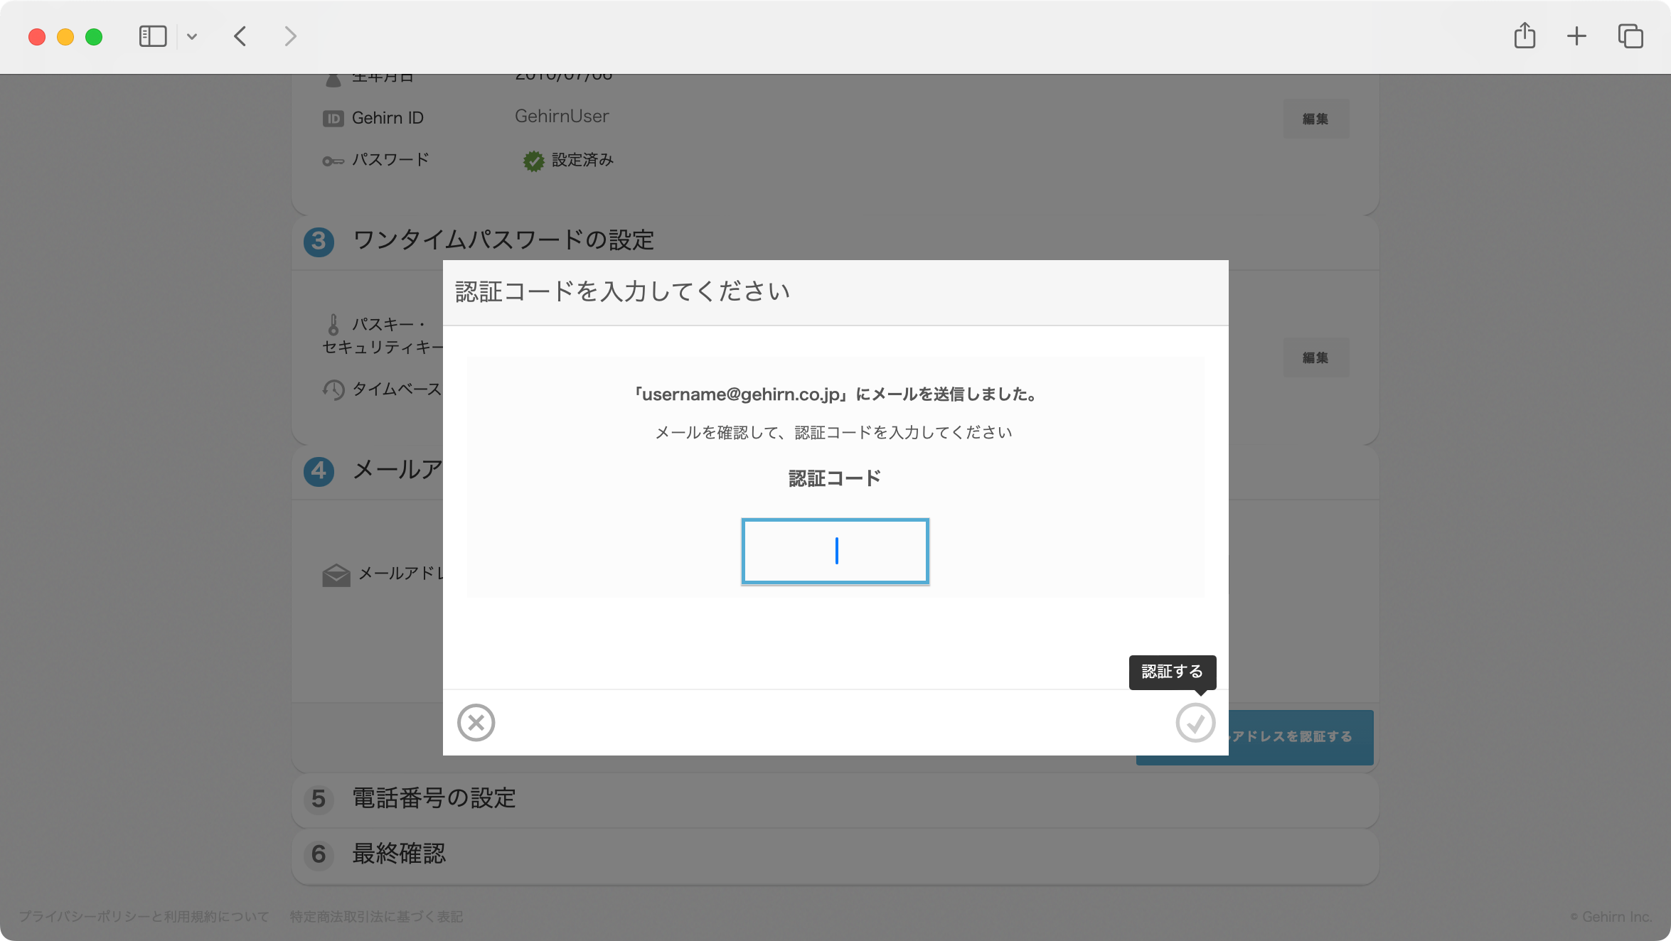The width and height of the screenshot is (1671, 941).
Task: Click the 編集 button next to Gehirn ID
Action: click(1315, 119)
